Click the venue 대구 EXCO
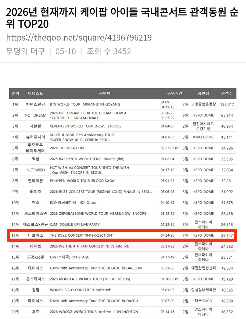This screenshot has width=246, height=319. pos(203,301)
